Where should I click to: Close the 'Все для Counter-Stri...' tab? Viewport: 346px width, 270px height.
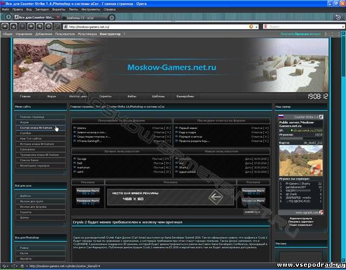(58, 17)
